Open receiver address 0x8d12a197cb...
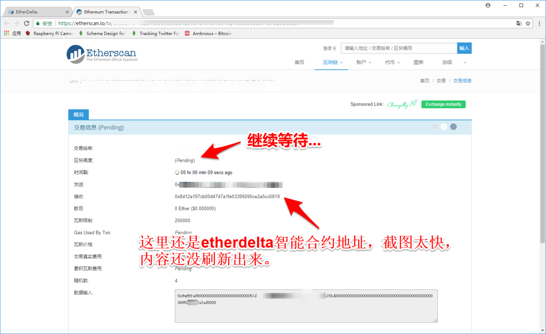 point(227,197)
